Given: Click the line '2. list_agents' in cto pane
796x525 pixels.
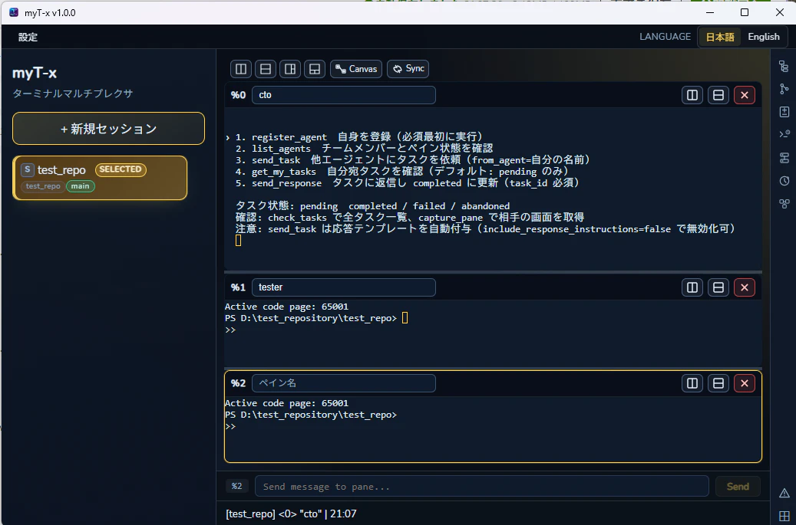Looking at the screenshot, I should click(364, 149).
